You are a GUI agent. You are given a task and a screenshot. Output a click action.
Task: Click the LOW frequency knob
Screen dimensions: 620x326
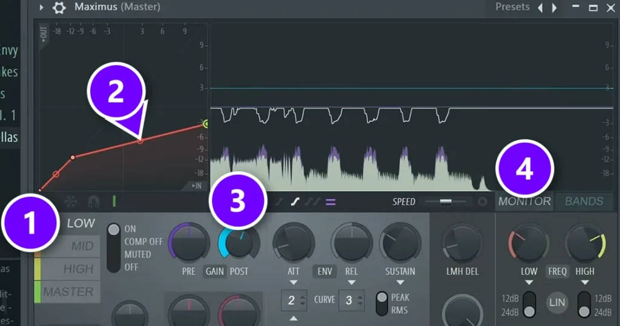[529, 242]
